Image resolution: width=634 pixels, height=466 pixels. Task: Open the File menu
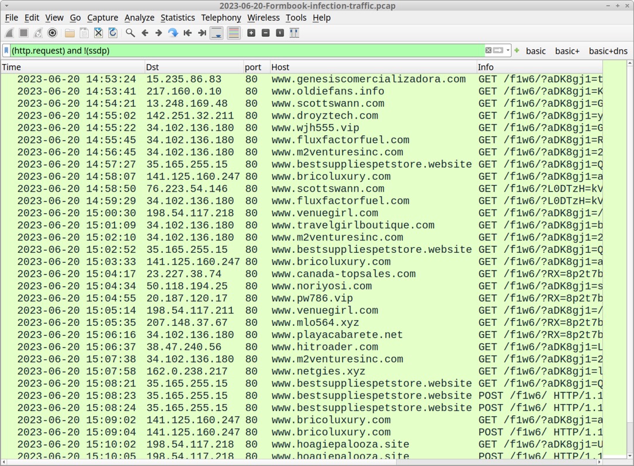tap(11, 18)
